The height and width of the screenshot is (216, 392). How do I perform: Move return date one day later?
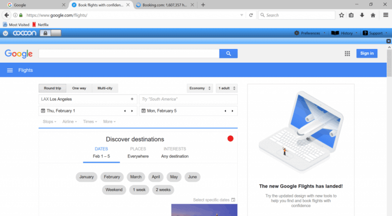pyautogui.click(x=232, y=111)
